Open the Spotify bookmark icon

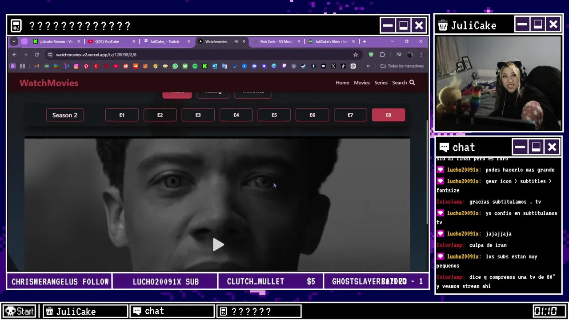coord(195,66)
